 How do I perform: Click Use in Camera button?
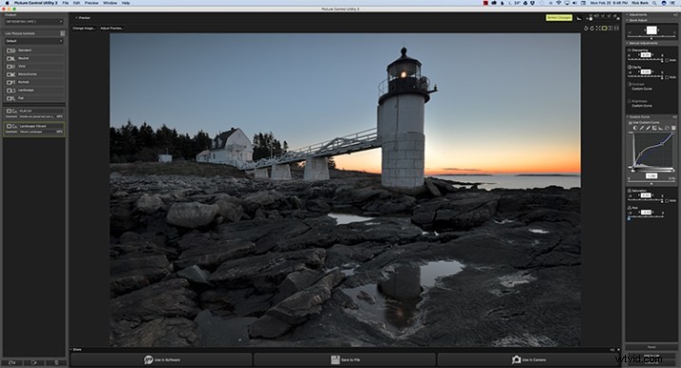point(528,359)
